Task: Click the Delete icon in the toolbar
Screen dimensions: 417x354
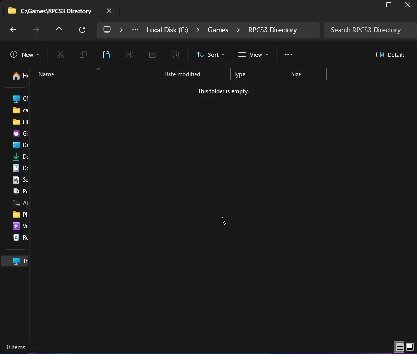Action: pos(175,54)
